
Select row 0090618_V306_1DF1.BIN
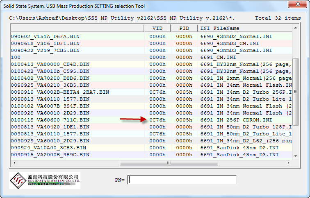click(x=151, y=43)
